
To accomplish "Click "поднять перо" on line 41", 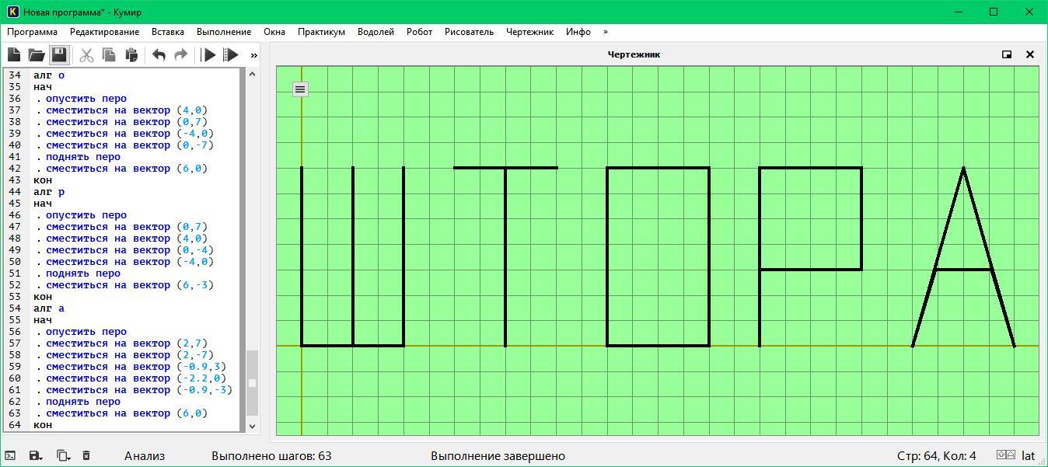I will pos(83,157).
